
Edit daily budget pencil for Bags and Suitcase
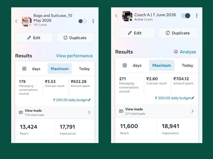pos(89,100)
